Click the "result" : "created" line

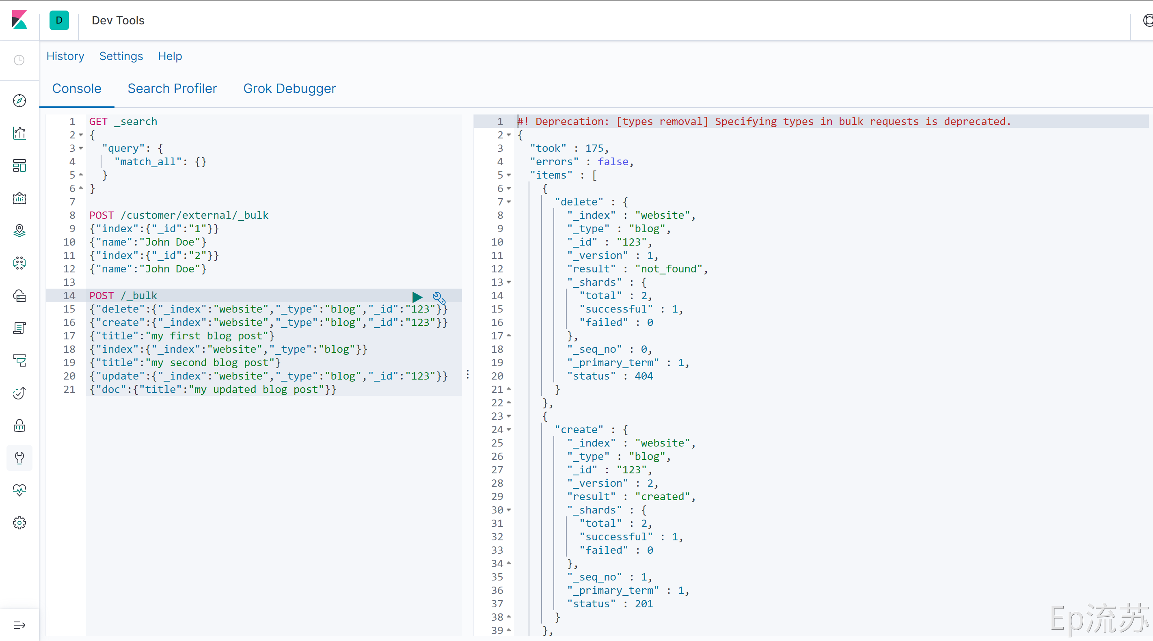(631, 496)
